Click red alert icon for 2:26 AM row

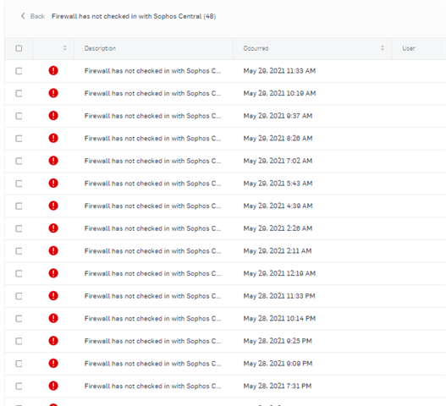coord(53,228)
